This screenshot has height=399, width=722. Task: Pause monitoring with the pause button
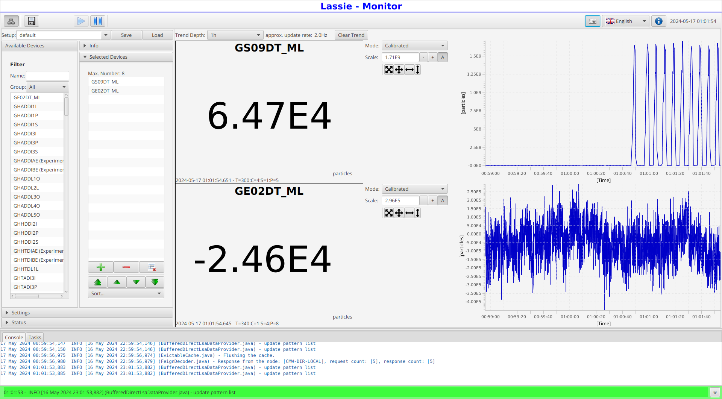click(98, 21)
